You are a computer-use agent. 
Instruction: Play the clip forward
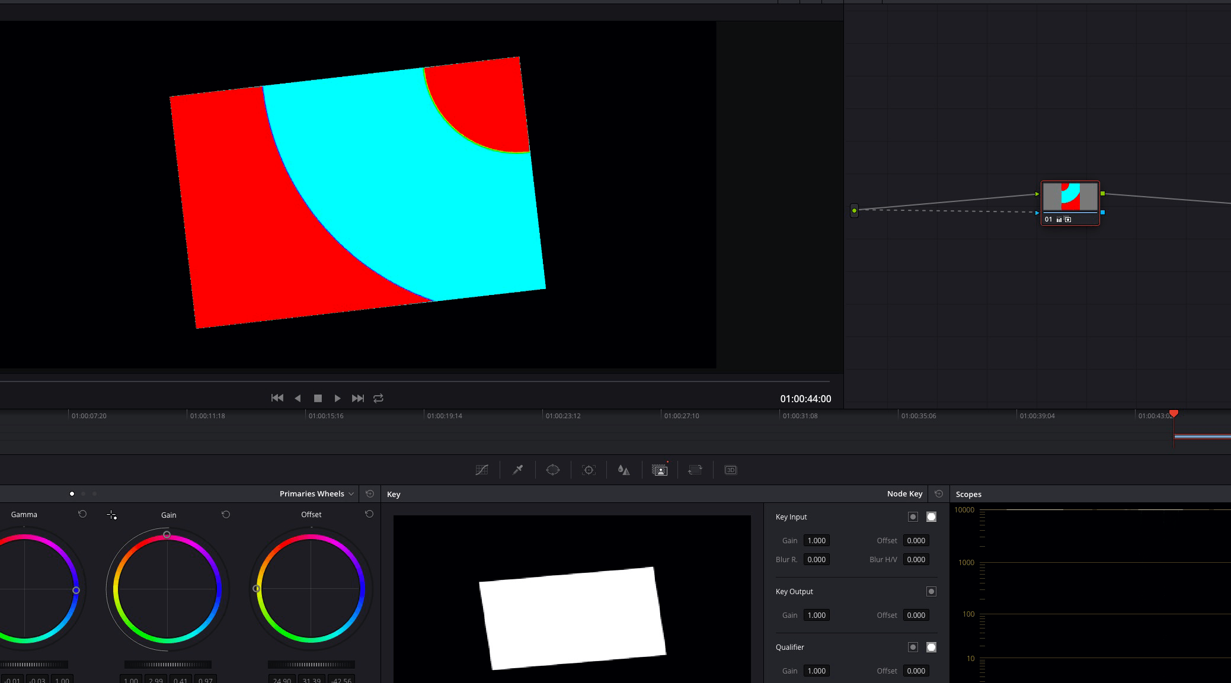click(x=337, y=398)
